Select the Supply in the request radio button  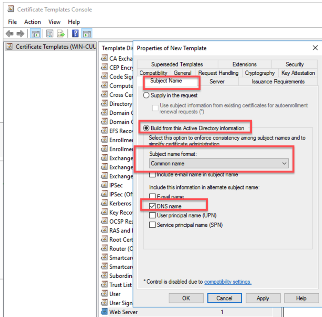coord(146,95)
